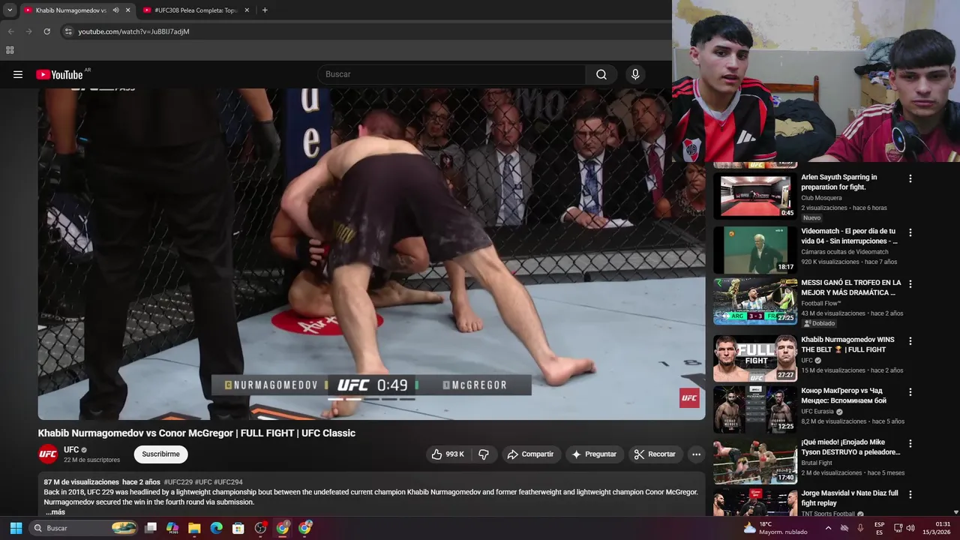The height and width of the screenshot is (540, 960).
Task: Launch Microsoft Edge from taskbar
Action: [x=216, y=528]
